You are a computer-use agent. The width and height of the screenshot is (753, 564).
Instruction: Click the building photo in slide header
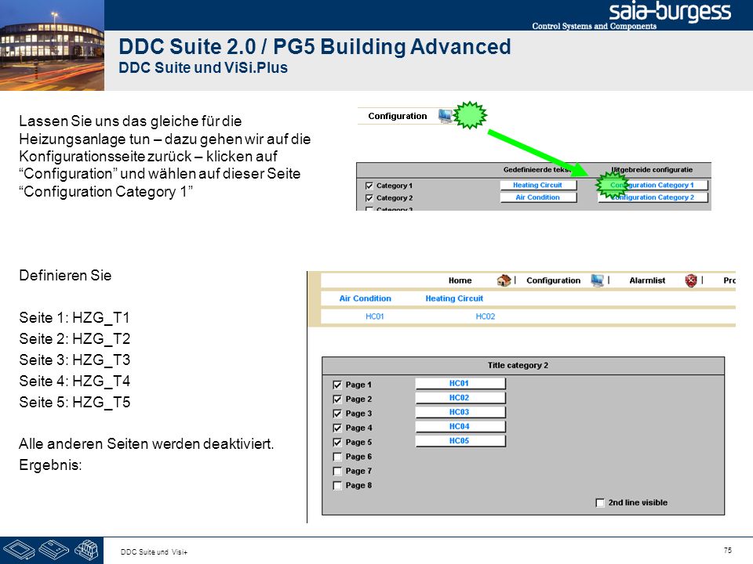pos(52,45)
